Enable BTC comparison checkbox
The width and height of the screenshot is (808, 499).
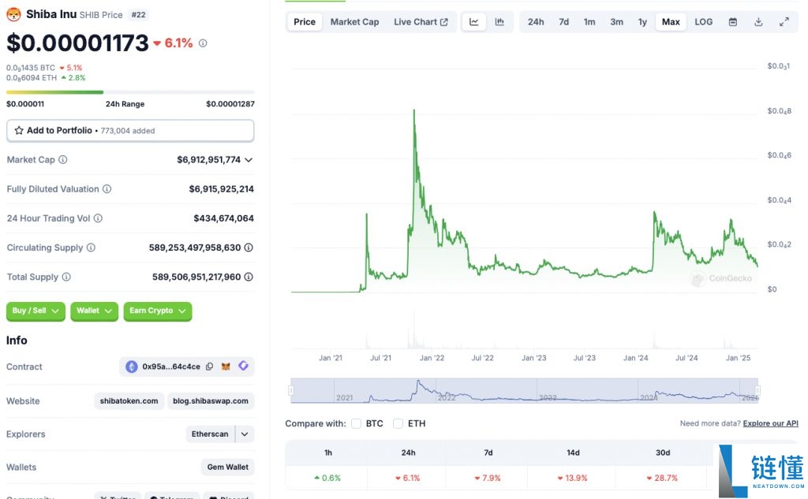pyautogui.click(x=357, y=423)
